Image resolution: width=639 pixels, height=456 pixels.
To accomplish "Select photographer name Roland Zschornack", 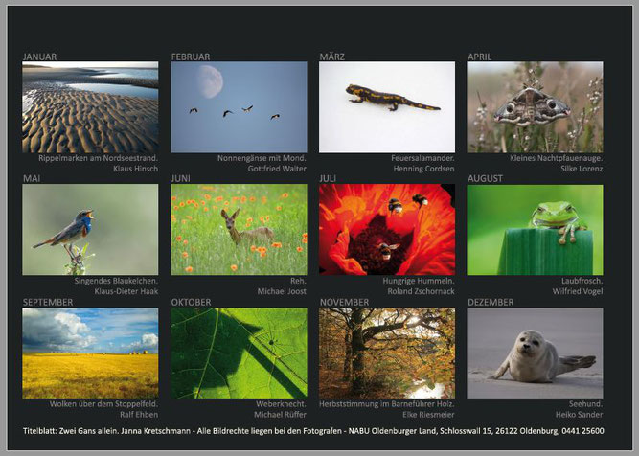I will [x=421, y=291].
